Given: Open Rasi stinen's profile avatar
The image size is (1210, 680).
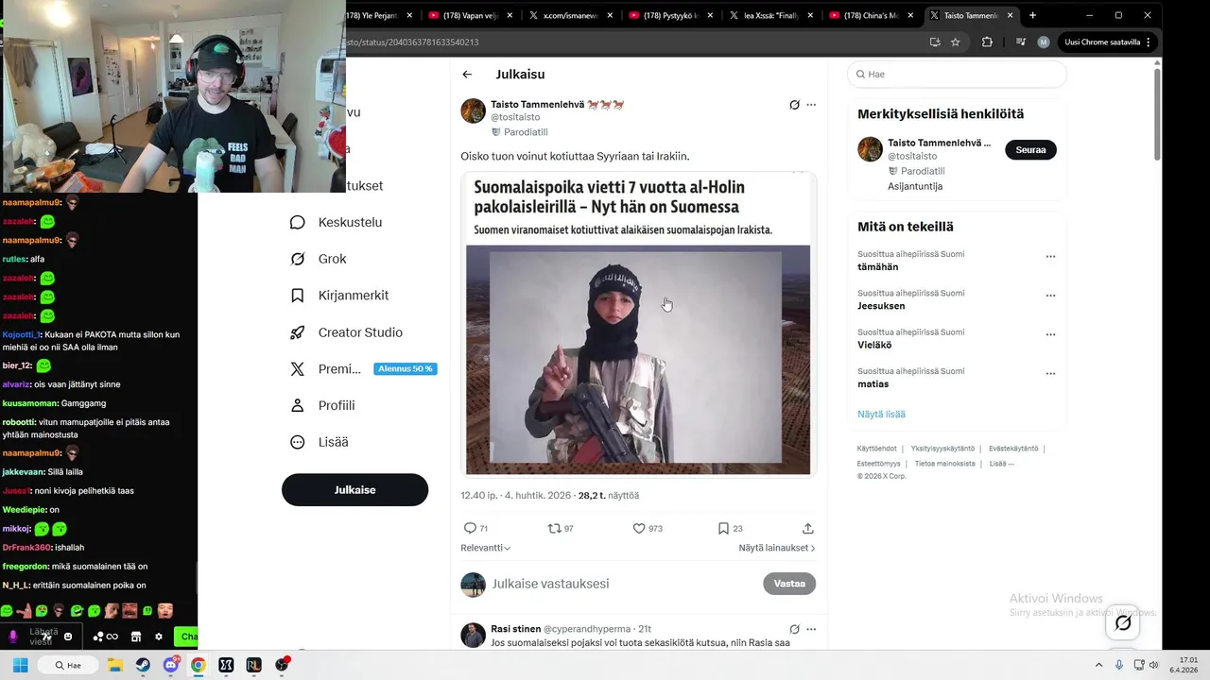Looking at the screenshot, I should click(x=473, y=636).
